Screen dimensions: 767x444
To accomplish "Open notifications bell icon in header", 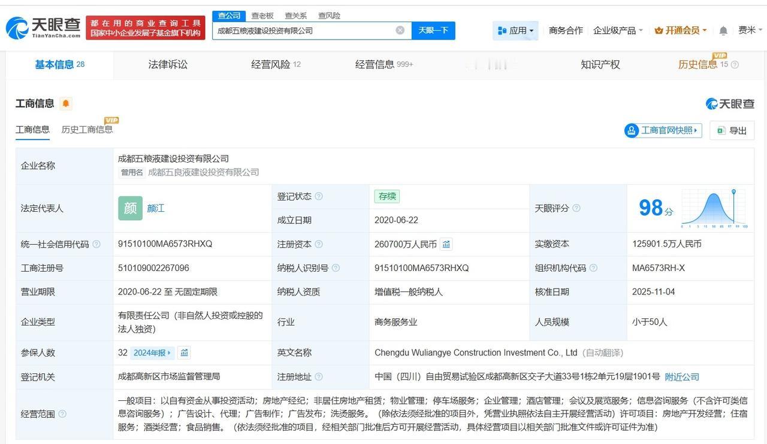I will (x=723, y=31).
